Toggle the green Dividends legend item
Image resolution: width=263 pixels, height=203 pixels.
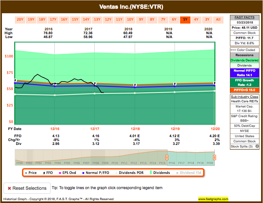(160, 173)
